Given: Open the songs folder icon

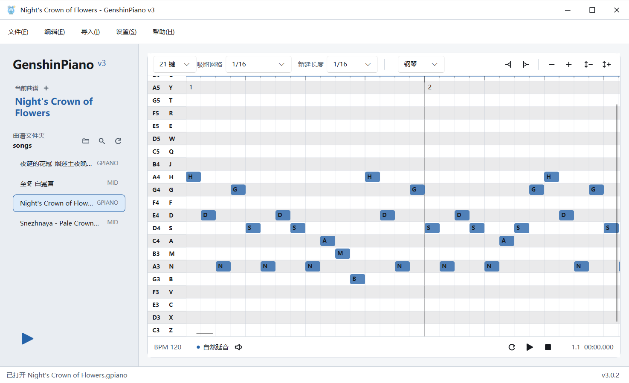Looking at the screenshot, I should (x=86, y=141).
